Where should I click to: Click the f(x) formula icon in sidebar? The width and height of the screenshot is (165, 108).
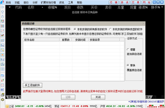[2, 64]
